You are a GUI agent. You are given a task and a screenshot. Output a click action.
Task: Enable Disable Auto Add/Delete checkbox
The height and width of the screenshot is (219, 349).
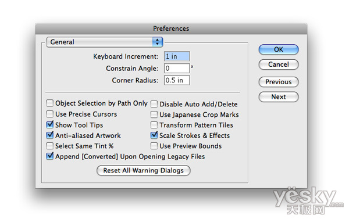pyautogui.click(x=154, y=104)
